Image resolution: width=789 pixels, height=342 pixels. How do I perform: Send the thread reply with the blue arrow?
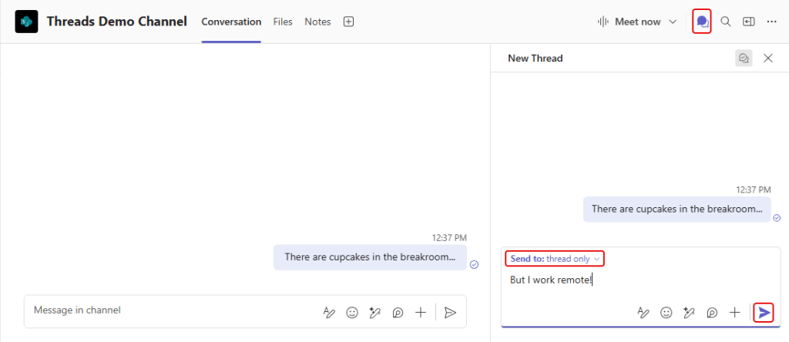click(x=764, y=312)
